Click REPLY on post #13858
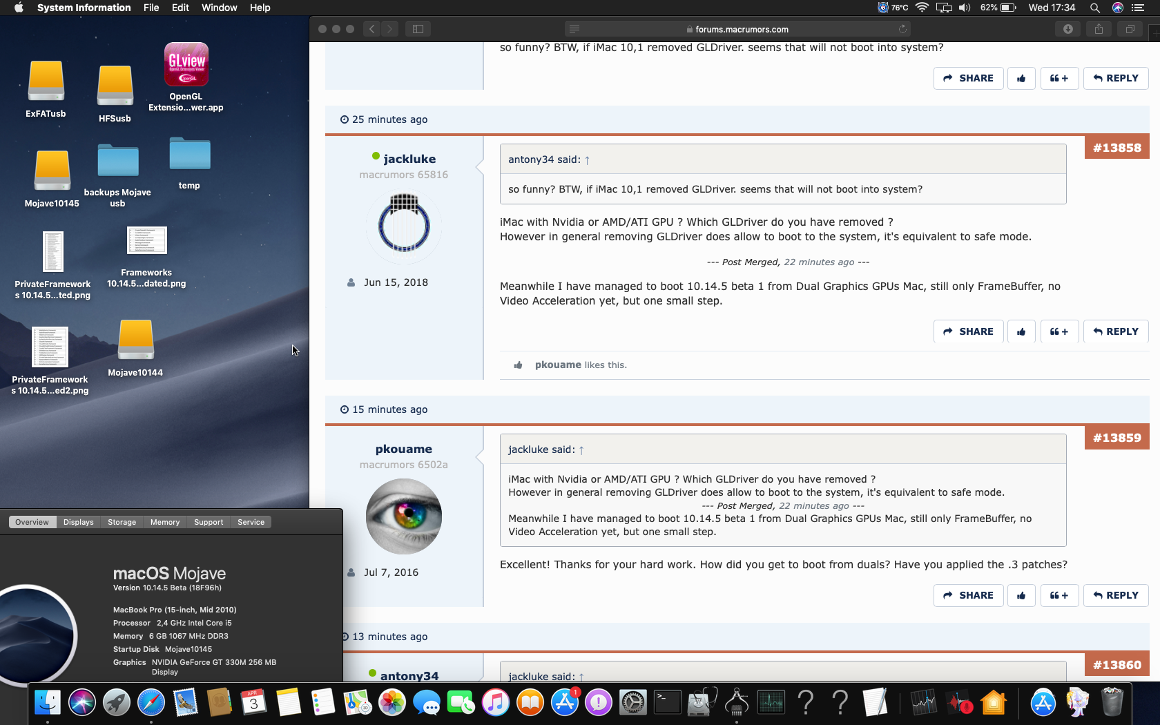Screen dimensions: 1160x725 click(1116, 331)
